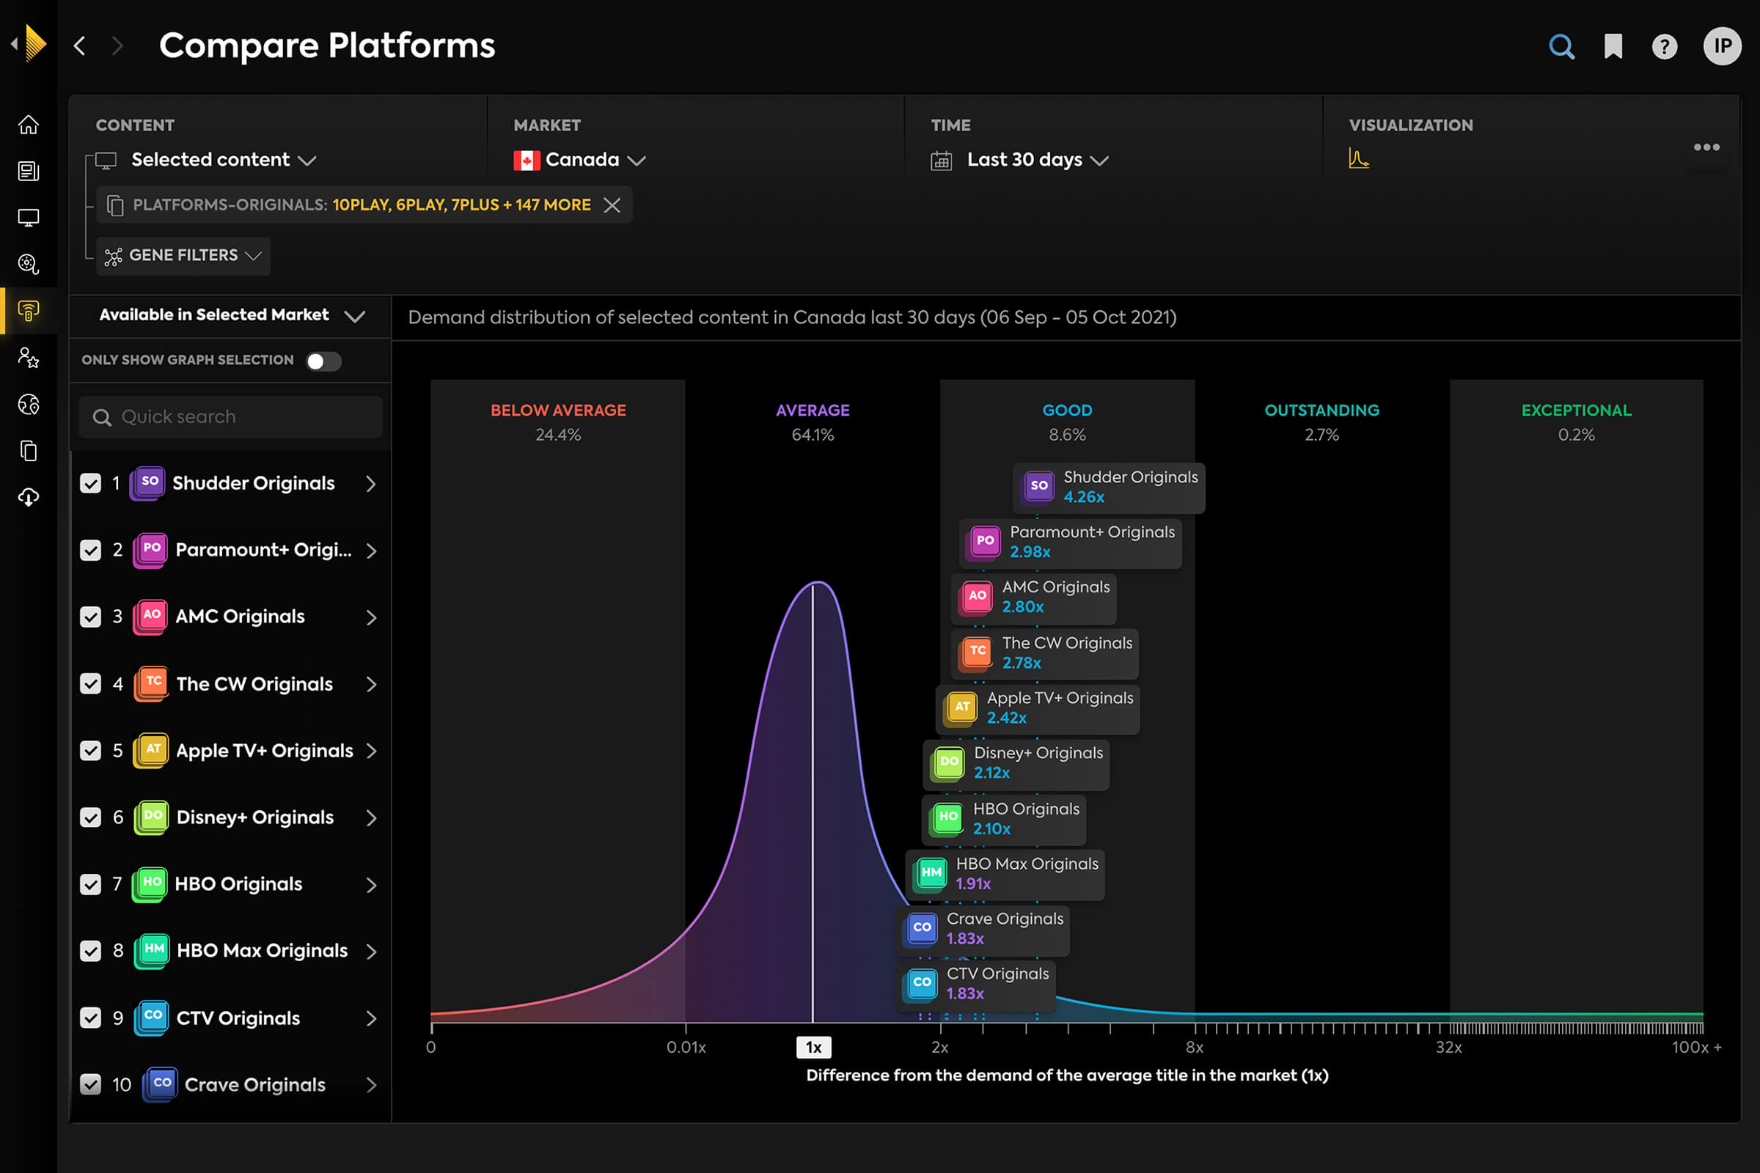This screenshot has width=1760, height=1173.
Task: Uncheck the AMC Originals checkbox
Action: [90, 617]
